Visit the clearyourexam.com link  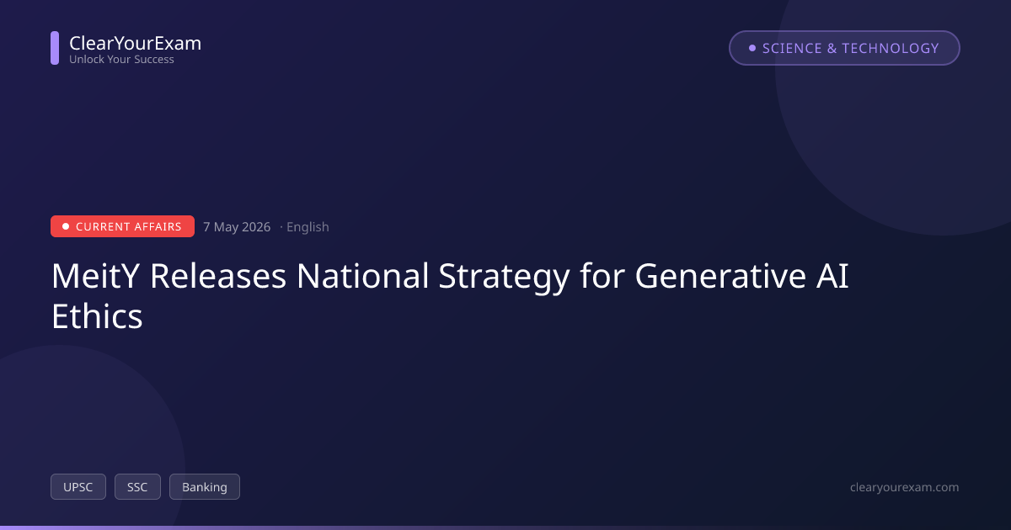click(905, 487)
